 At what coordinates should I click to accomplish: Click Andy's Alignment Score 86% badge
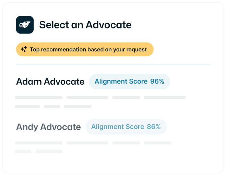[126, 127]
